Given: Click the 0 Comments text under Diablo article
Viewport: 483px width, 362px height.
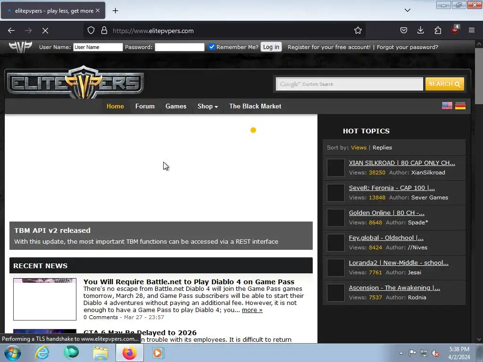Looking at the screenshot, I should (101, 317).
